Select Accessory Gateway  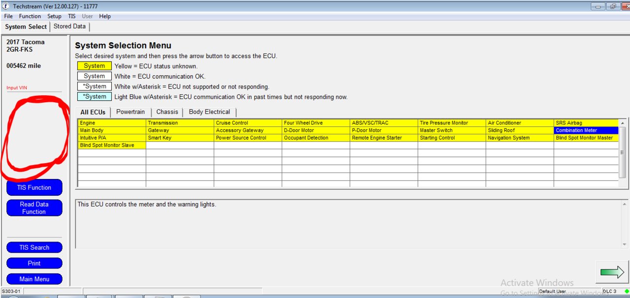tap(248, 130)
